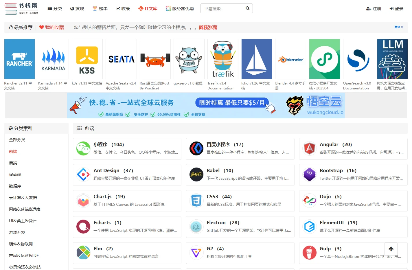Screen dimensions: 412x270
Task: Click the Elm logo icon
Action: coord(83,253)
